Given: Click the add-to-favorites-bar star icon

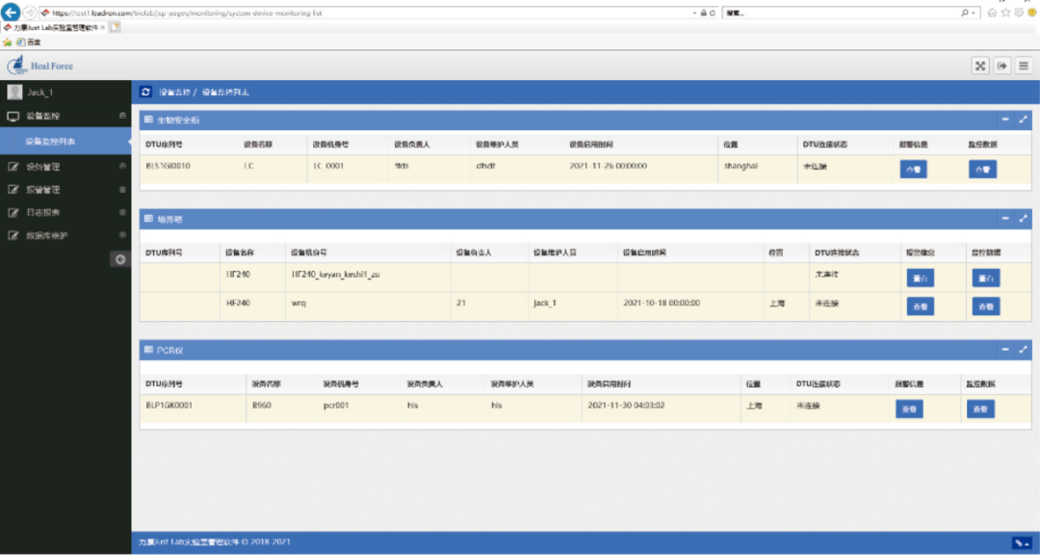Looking at the screenshot, I should [x=8, y=41].
